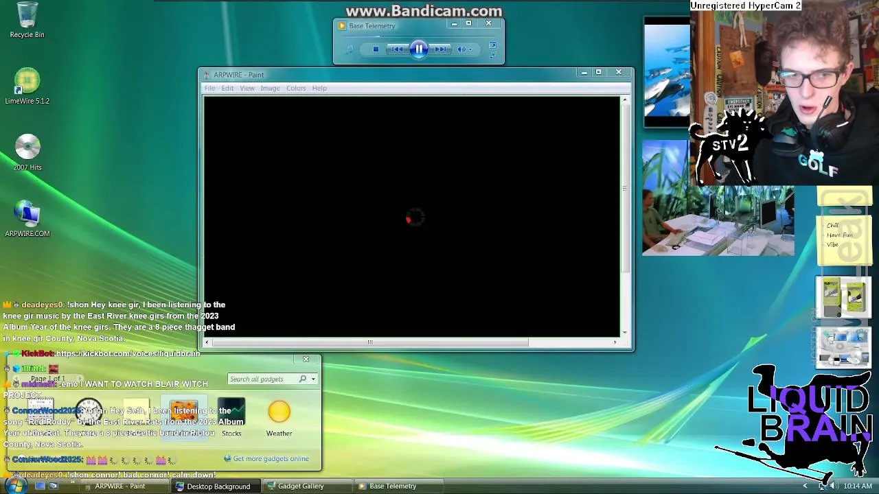Click Paint vertical scrollbar down arrow
Viewport: 879px width, 494px height.
coord(624,332)
